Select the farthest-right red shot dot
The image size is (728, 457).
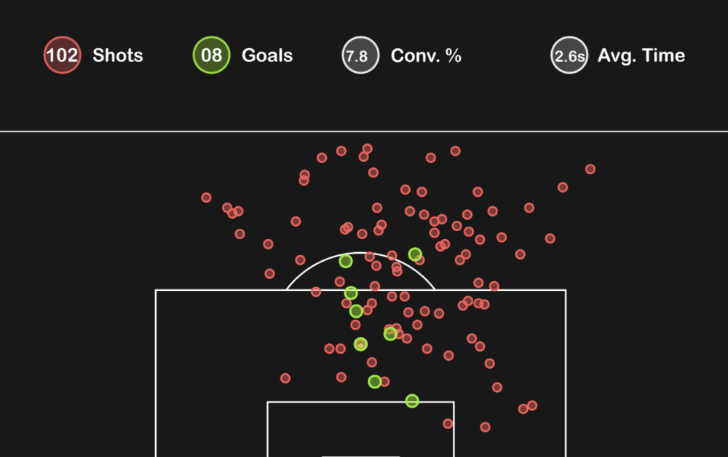tap(590, 169)
